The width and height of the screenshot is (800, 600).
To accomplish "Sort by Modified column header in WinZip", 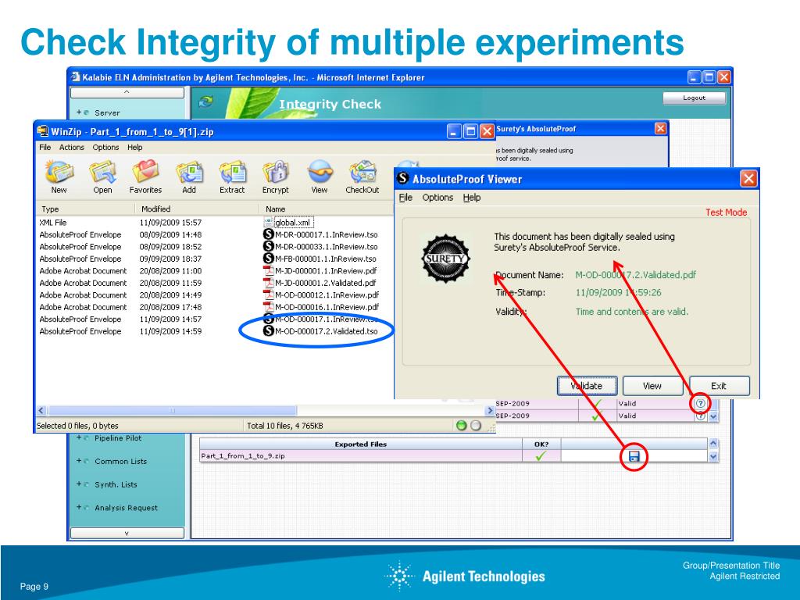I will point(198,209).
